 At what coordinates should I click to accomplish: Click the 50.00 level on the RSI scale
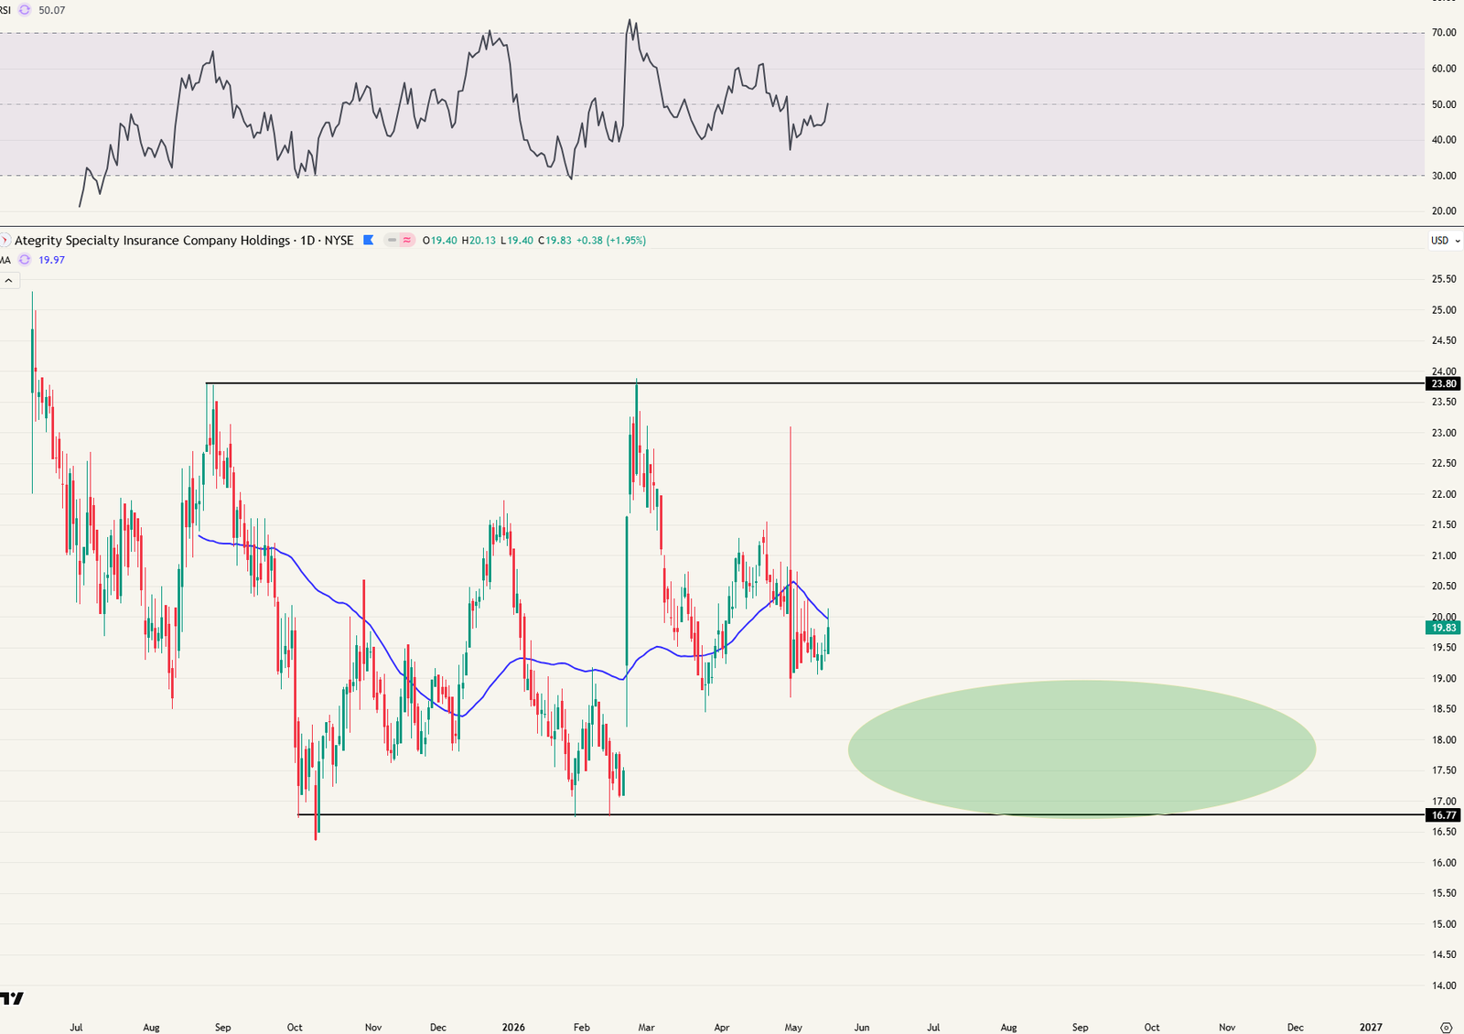[1444, 104]
